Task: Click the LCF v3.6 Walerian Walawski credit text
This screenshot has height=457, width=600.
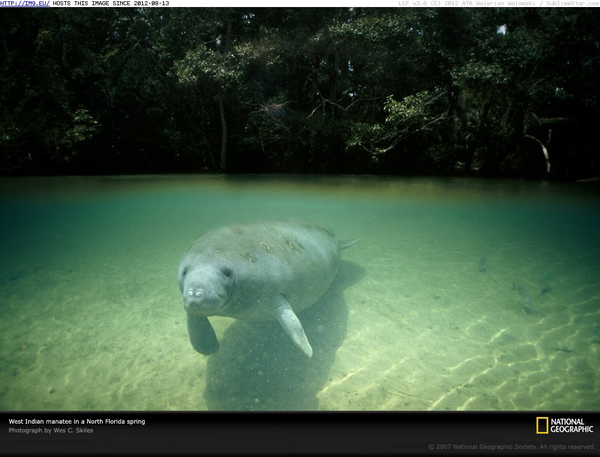Action: click(x=499, y=4)
